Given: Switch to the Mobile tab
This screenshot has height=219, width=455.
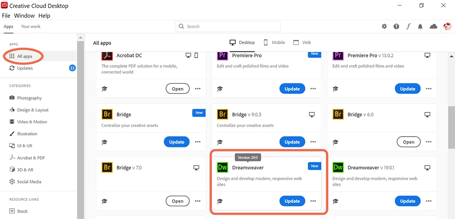Looking at the screenshot, I should [274, 42].
